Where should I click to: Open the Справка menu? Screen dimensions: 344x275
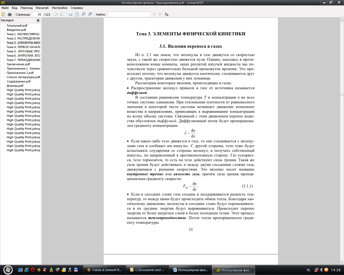(77, 8)
